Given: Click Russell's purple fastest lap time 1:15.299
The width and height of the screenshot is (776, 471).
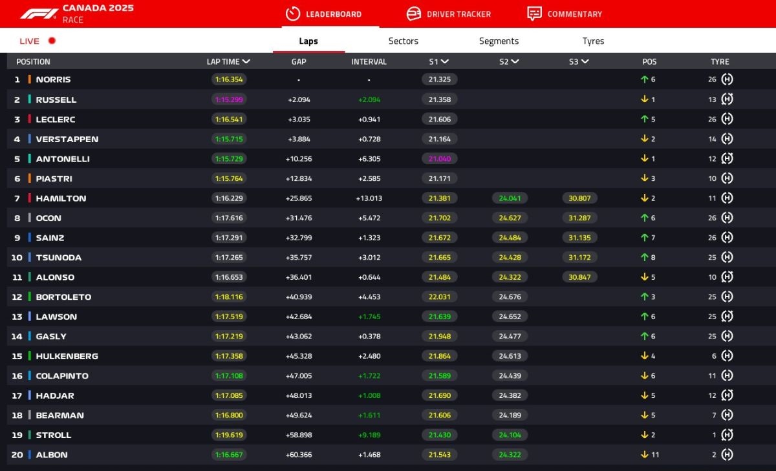Looking at the screenshot, I should point(229,99).
